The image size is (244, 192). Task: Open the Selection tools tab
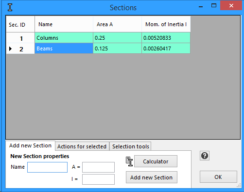(x=131, y=146)
